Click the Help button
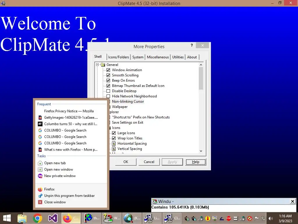298x224 pixels. [196, 162]
